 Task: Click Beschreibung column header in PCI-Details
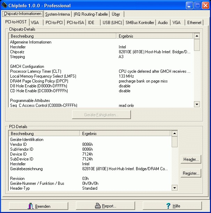44,134
